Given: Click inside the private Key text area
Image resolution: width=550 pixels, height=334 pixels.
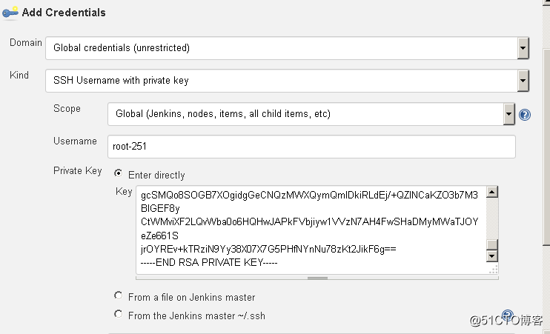Looking at the screenshot, I should click(x=311, y=230).
